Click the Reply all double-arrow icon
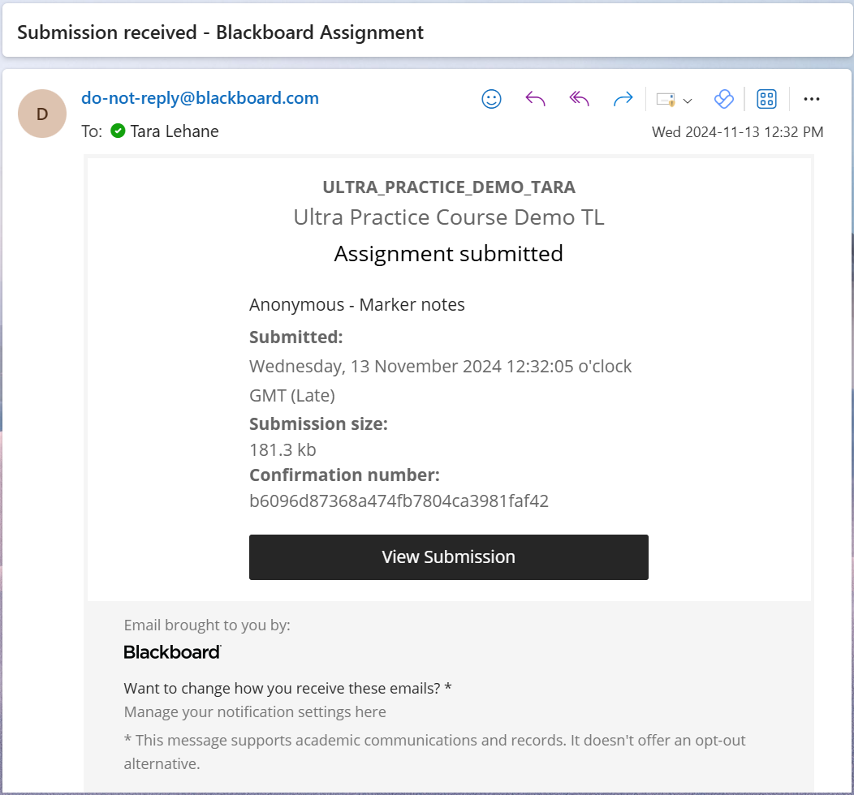This screenshot has width=854, height=795. [x=579, y=99]
